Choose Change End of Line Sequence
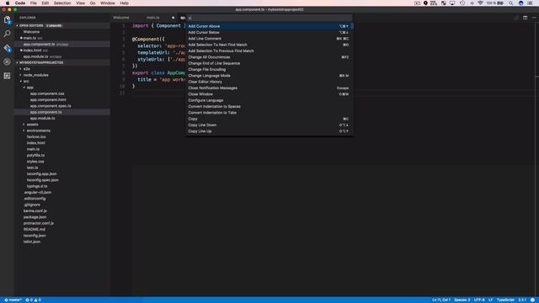This screenshot has width=539, height=303. click(269, 63)
